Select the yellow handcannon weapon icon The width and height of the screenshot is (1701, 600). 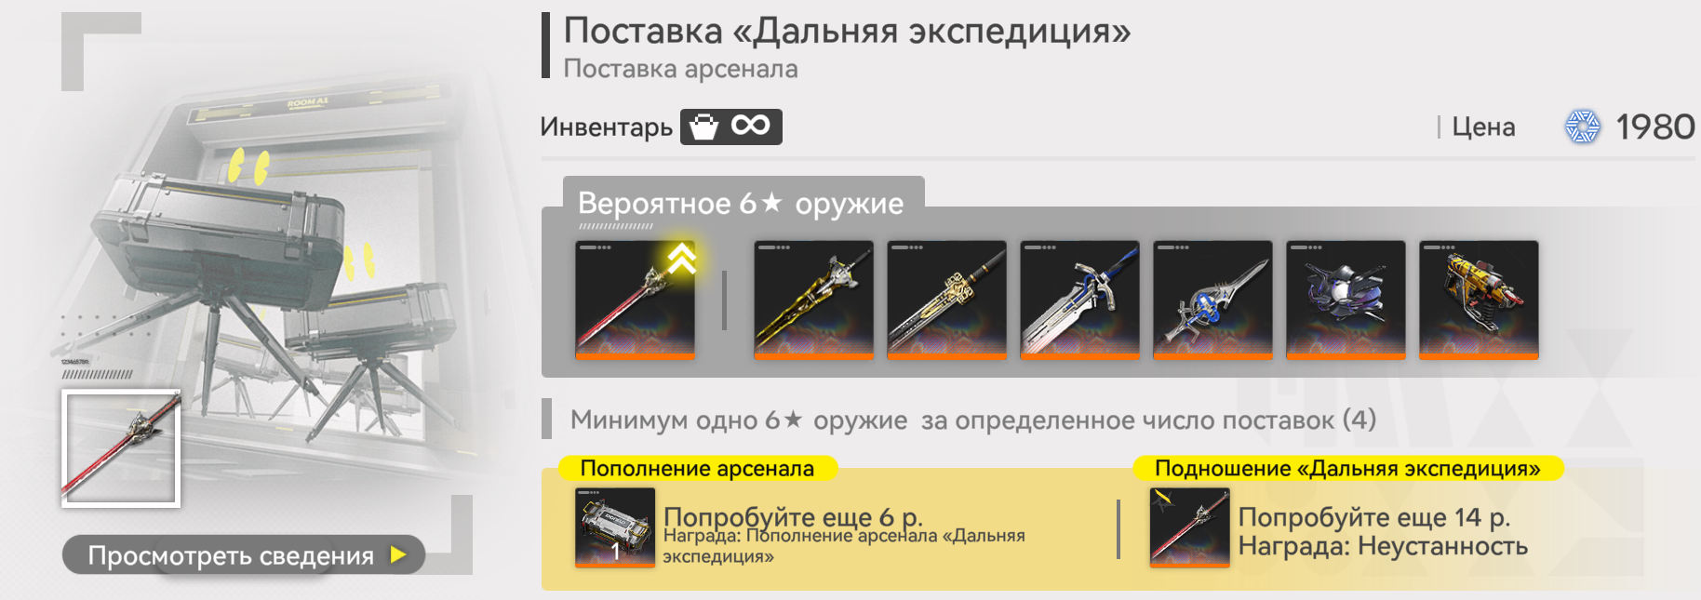pos(1479,300)
